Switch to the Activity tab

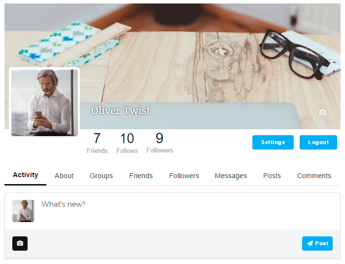tap(26, 175)
